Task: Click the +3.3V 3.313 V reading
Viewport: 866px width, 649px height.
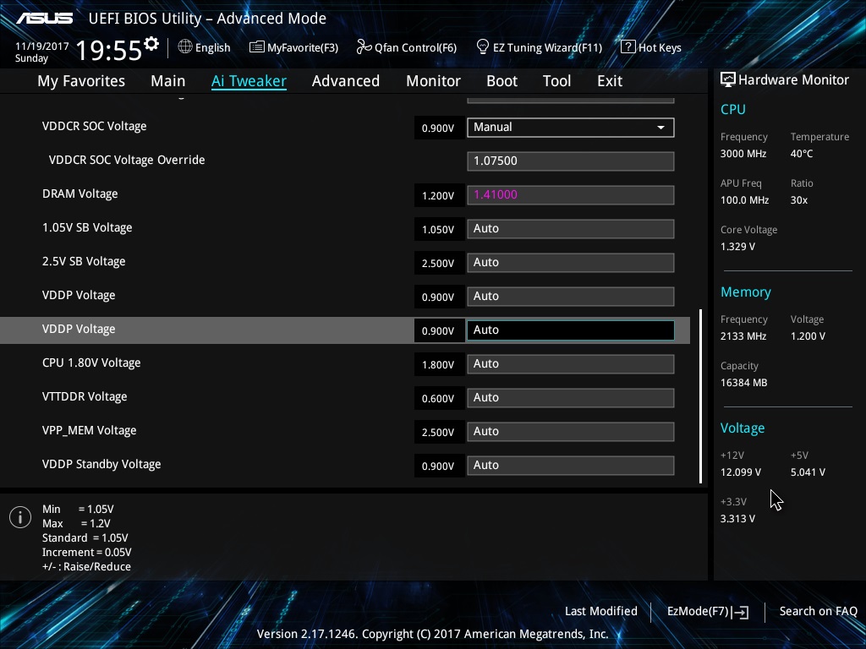Action: coord(737,518)
